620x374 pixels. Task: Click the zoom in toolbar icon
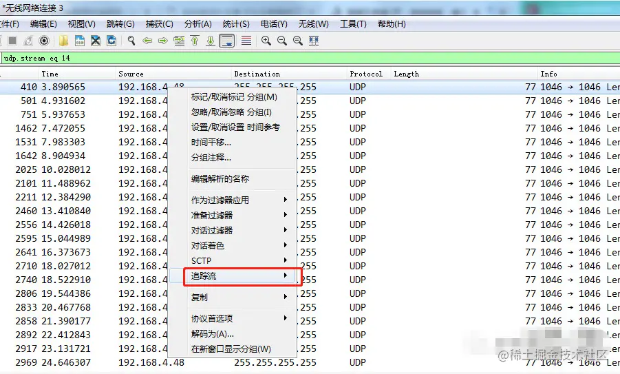pos(266,41)
